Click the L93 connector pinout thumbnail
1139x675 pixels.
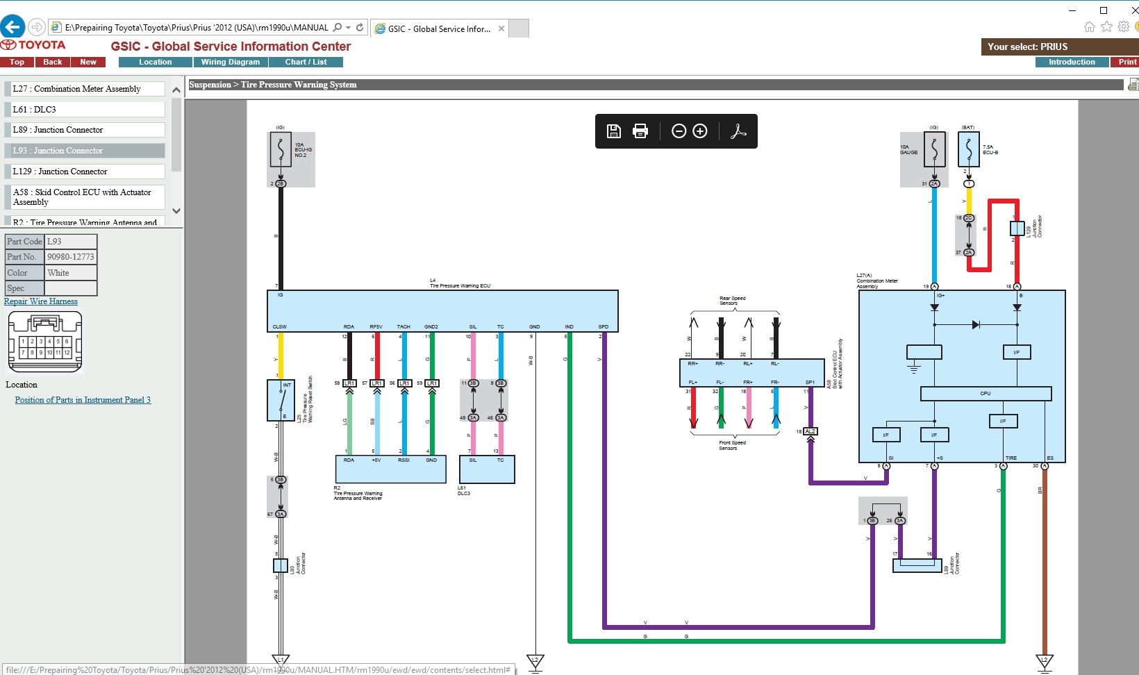click(45, 342)
